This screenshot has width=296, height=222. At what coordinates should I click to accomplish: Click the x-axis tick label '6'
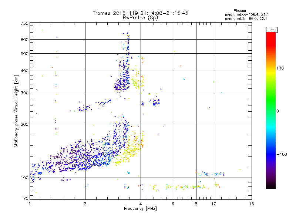pos(173,204)
